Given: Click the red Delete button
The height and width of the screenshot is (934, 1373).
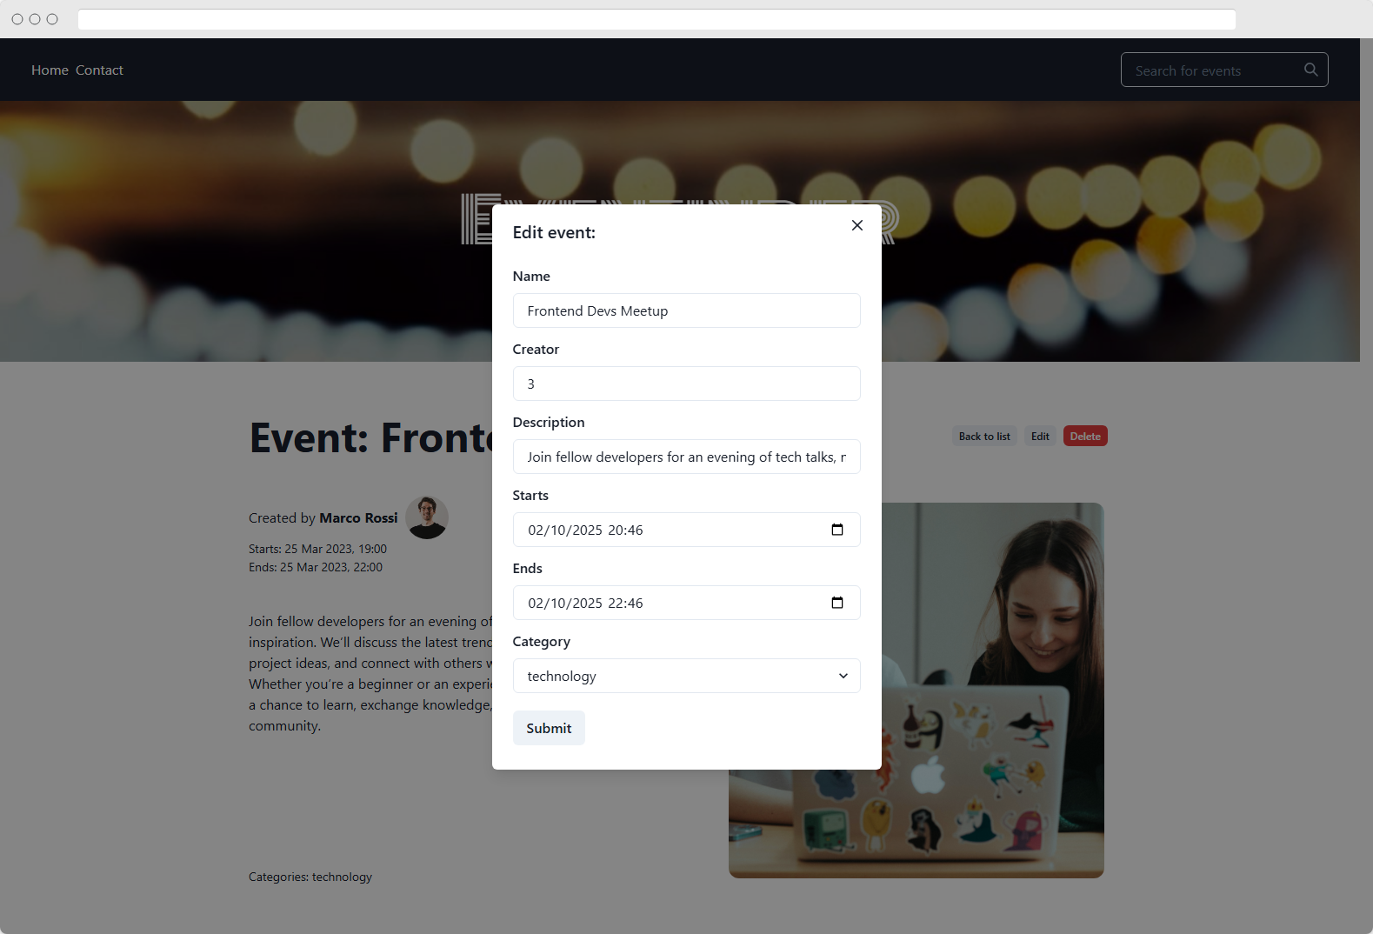Looking at the screenshot, I should pyautogui.click(x=1085, y=437).
